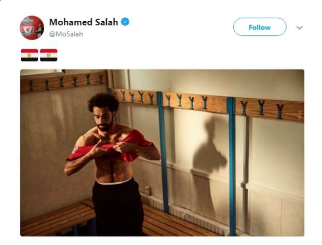
Task: Open the @MoSalah handle link
Action: coord(66,34)
